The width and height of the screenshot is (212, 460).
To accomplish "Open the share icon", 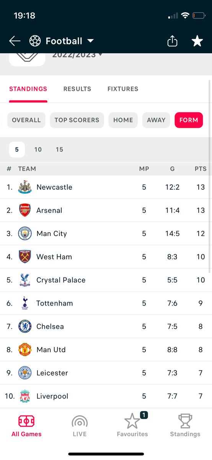I will pos(172,41).
